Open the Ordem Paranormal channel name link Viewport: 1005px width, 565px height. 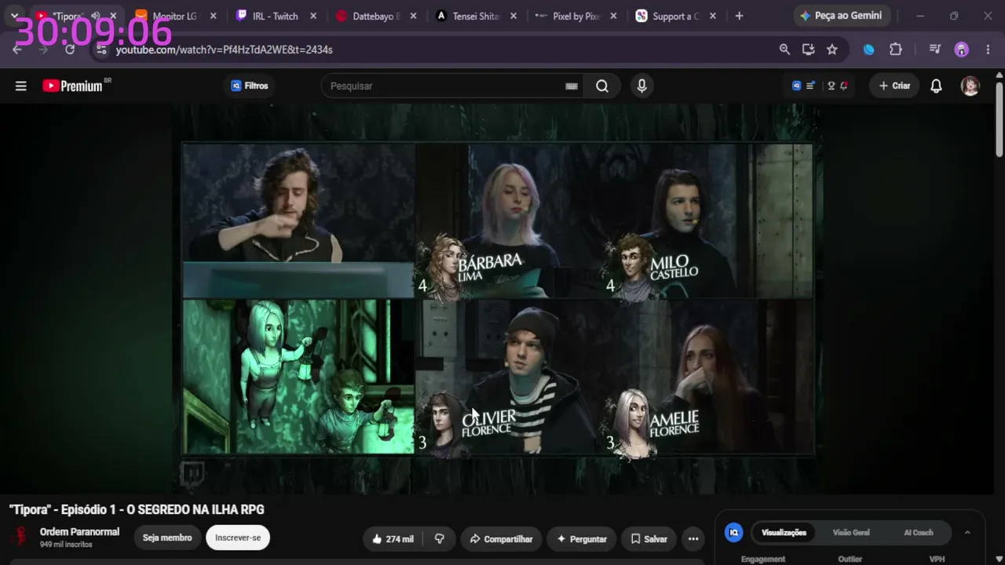click(x=79, y=532)
